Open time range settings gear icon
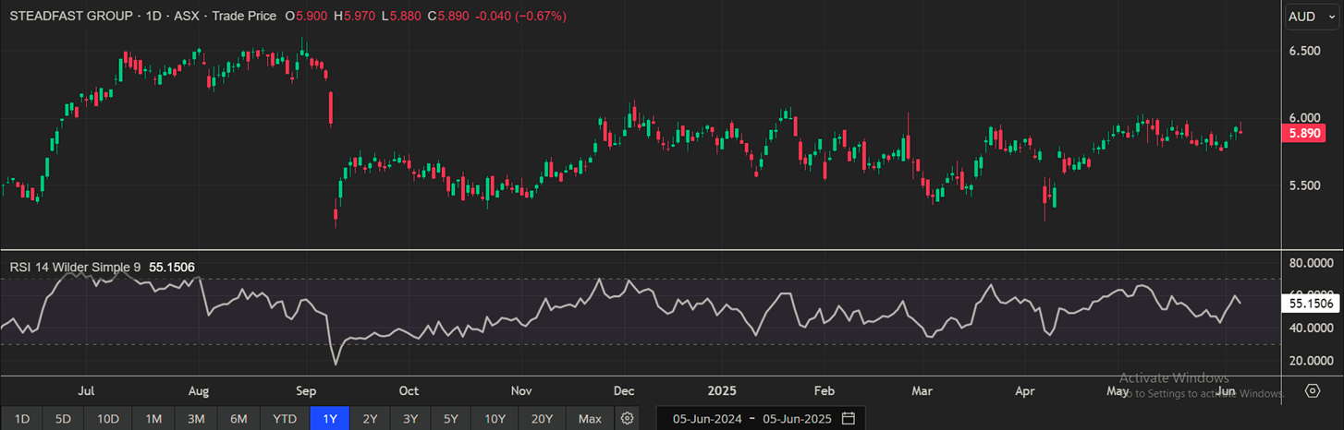This screenshot has width=1344, height=430. point(628,419)
